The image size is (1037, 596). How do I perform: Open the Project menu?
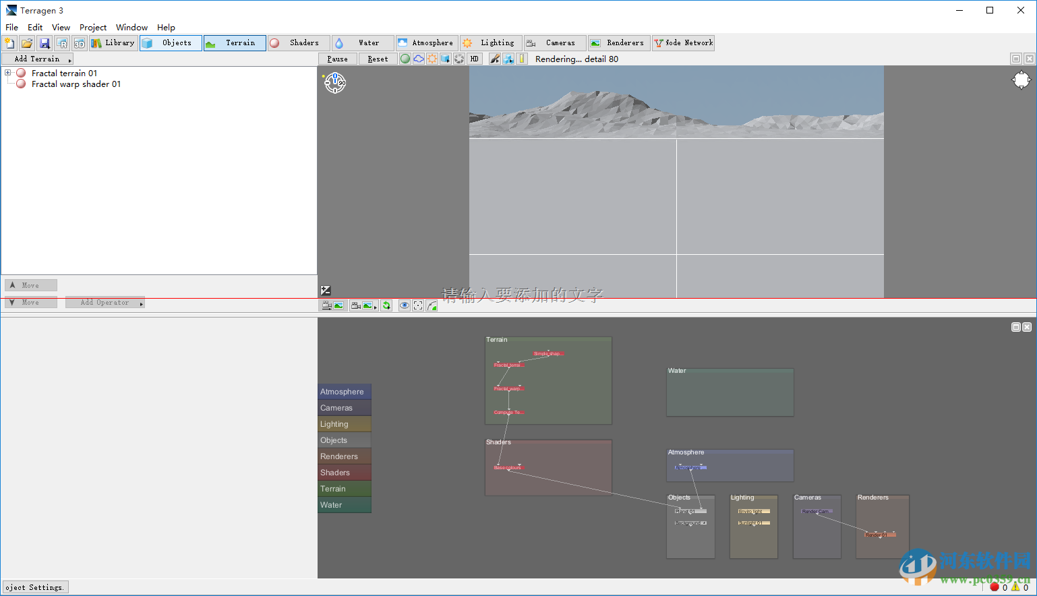tap(92, 28)
